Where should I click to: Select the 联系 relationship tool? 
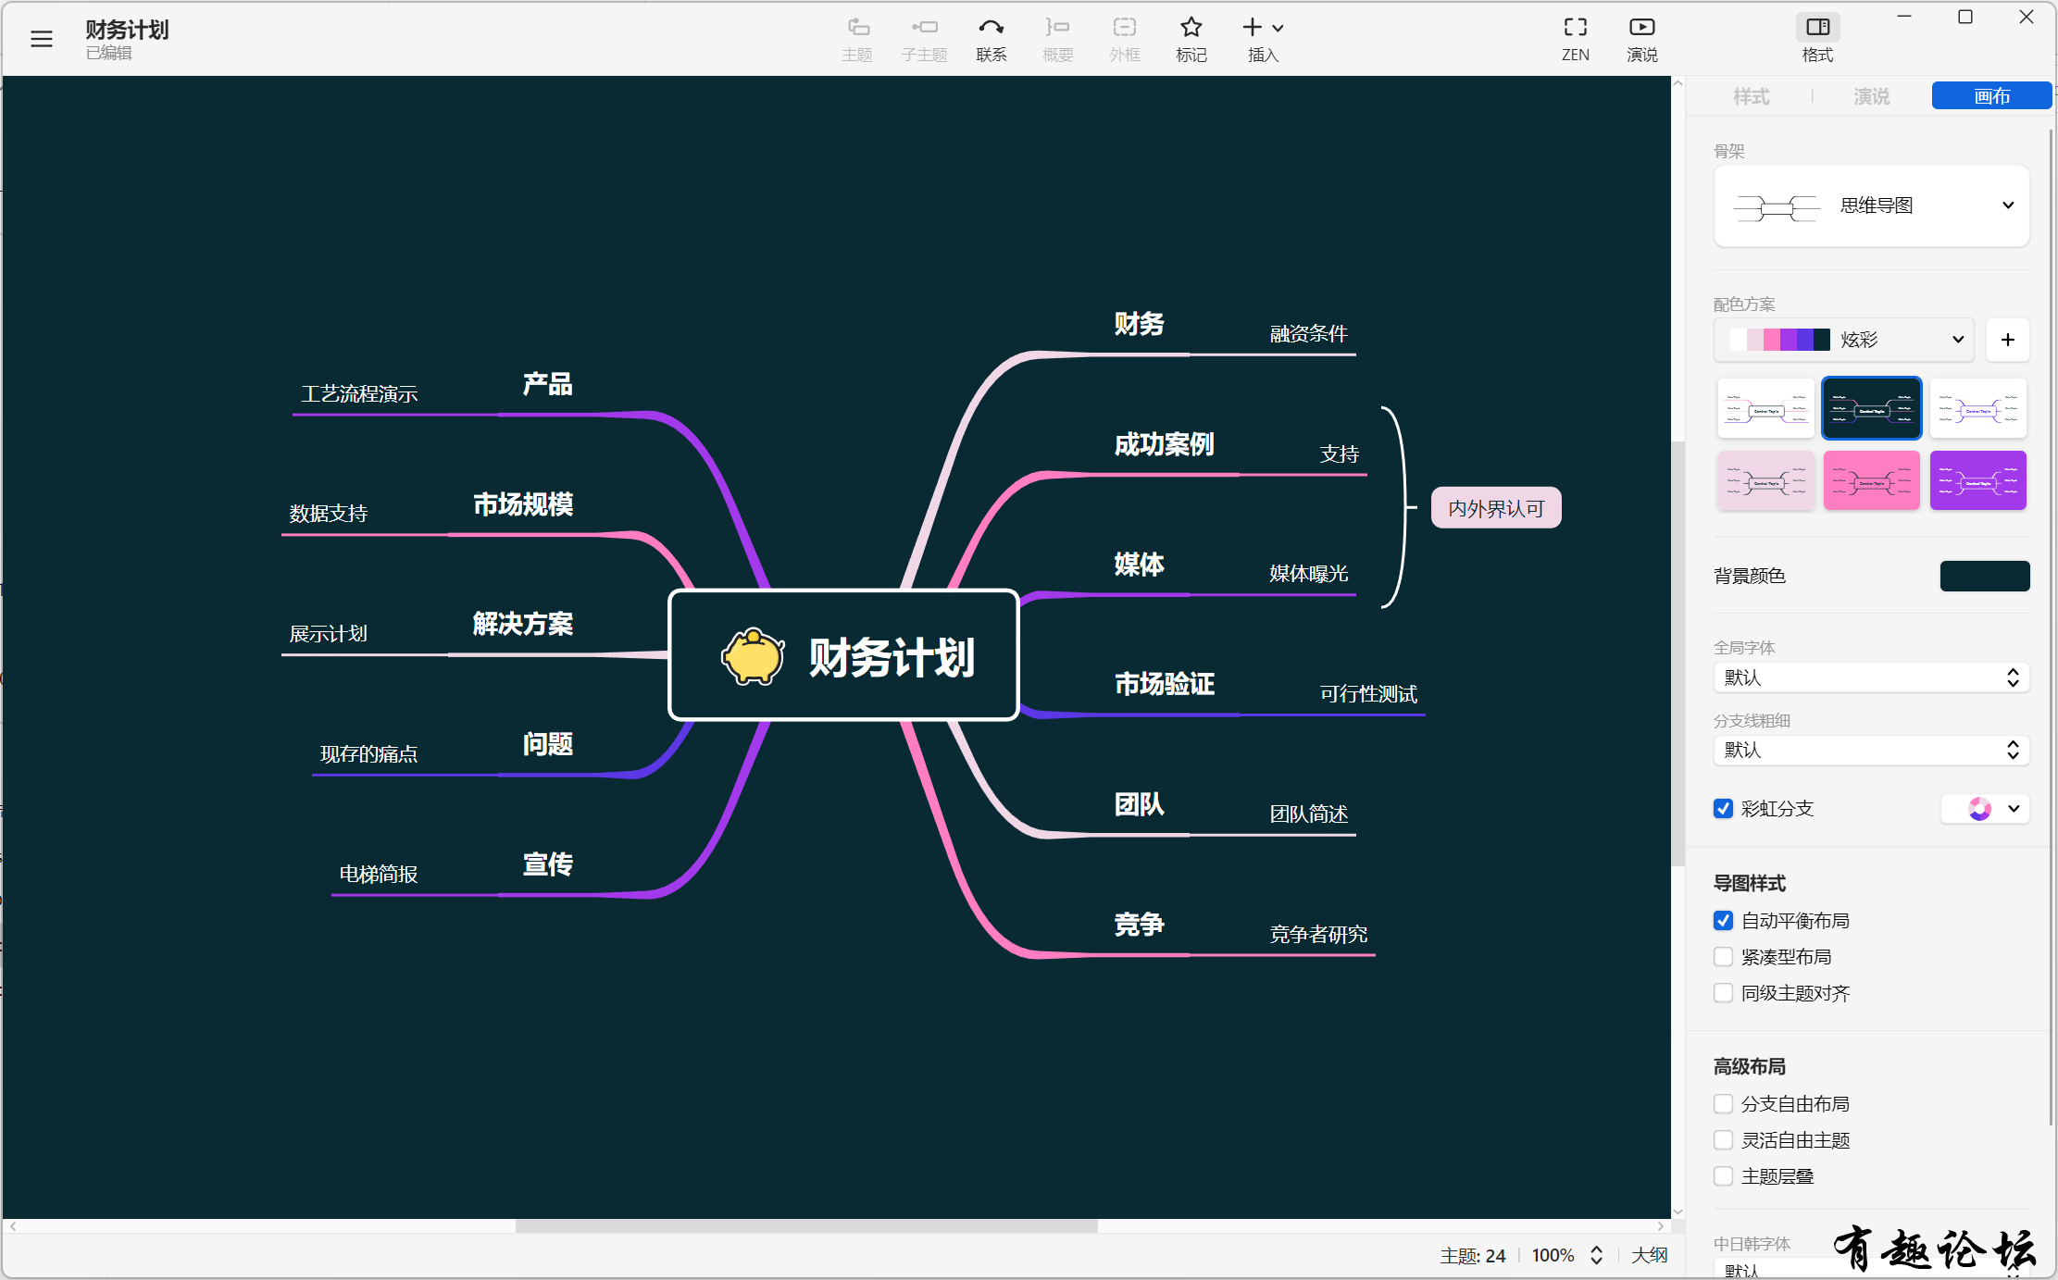(991, 40)
